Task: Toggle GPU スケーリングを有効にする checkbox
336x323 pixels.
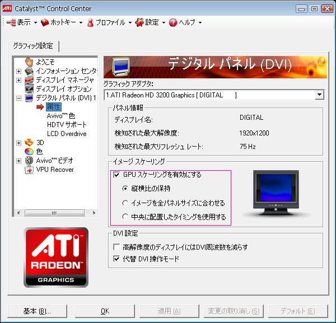Action: click(x=116, y=175)
